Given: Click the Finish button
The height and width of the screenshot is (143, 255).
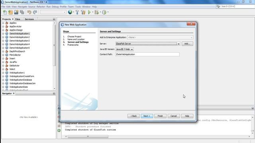Looking at the screenshot, I should [x=160, y=116].
